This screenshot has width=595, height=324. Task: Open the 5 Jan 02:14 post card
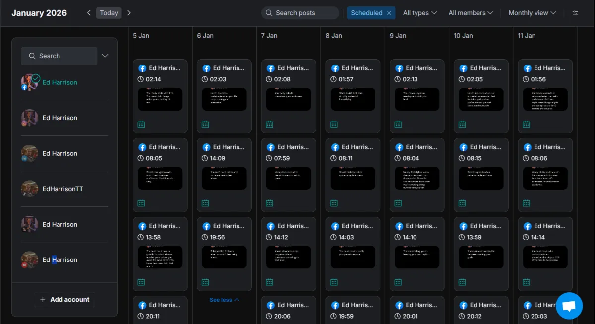(x=160, y=96)
